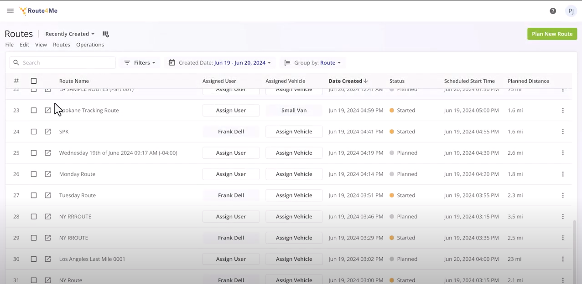Click the help question mark icon
This screenshot has width=582, height=284.
553,11
